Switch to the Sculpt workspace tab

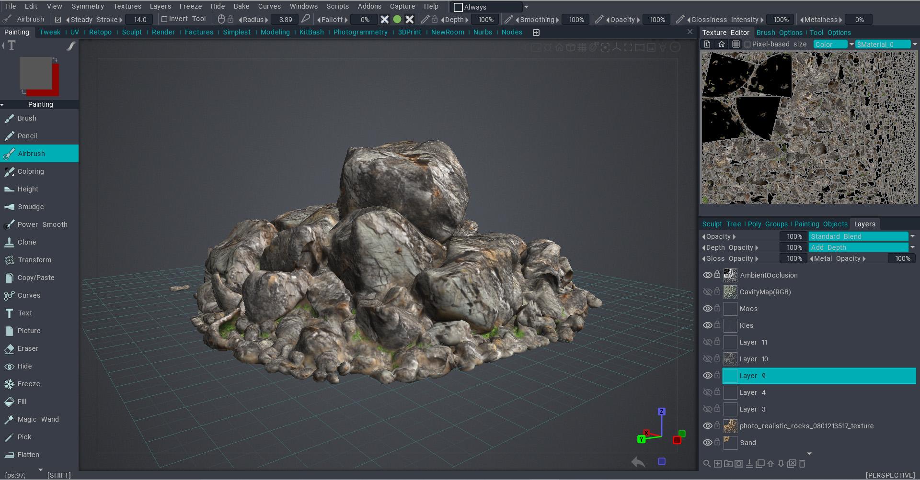pyautogui.click(x=132, y=32)
